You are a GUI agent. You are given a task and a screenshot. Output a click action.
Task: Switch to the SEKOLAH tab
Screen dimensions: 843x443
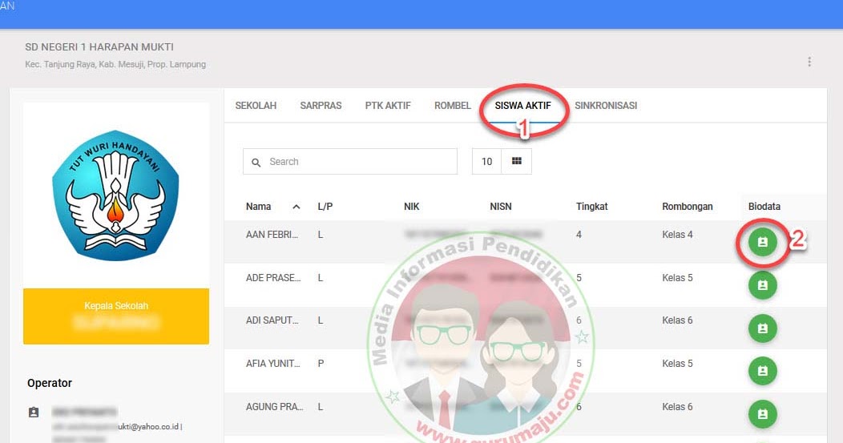[x=256, y=106]
